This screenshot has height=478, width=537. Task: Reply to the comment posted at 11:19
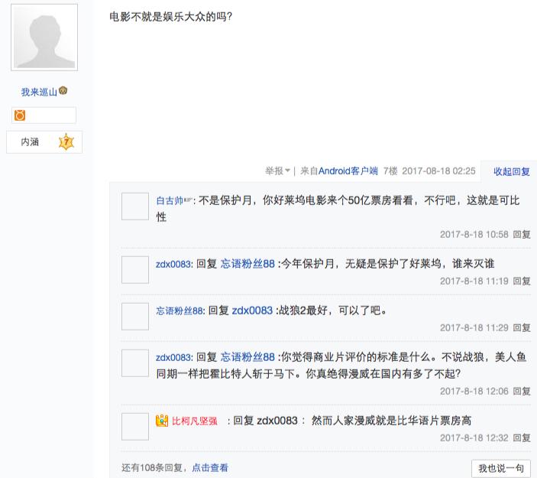pos(522,281)
